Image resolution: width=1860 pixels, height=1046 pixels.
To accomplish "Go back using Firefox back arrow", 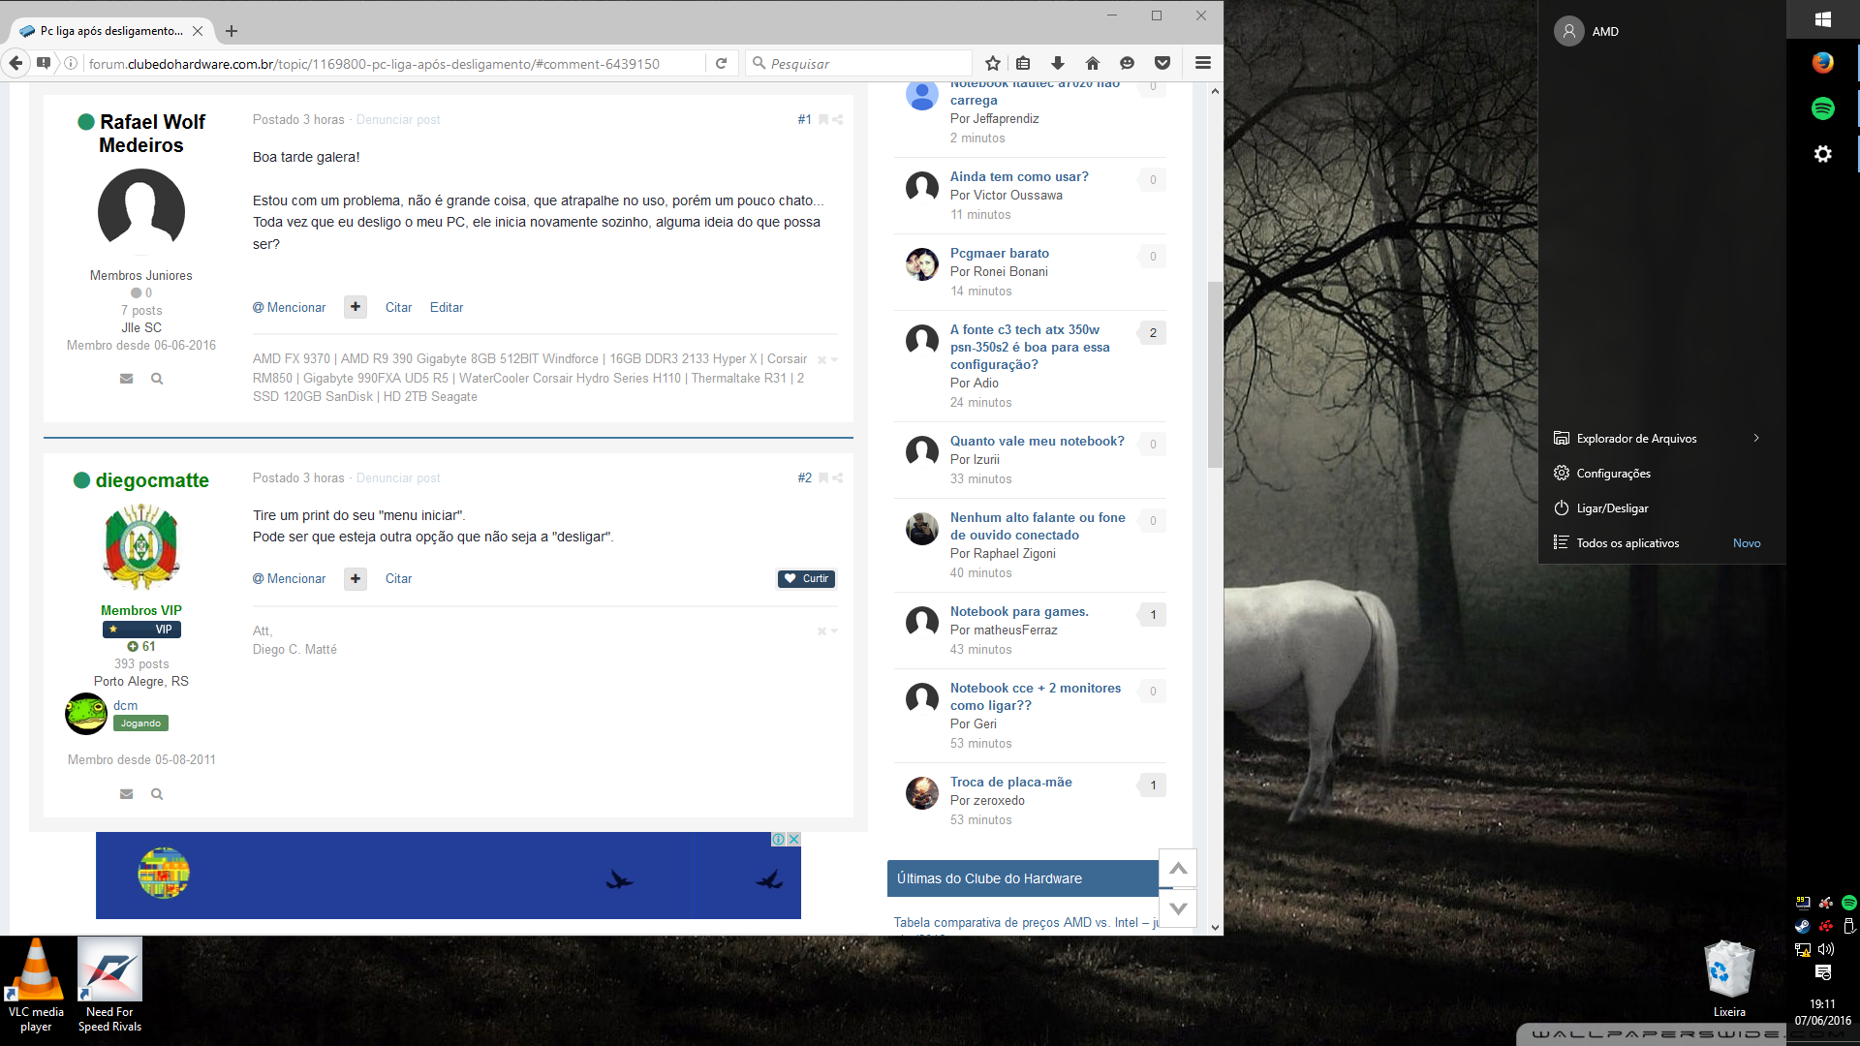I will [x=16, y=63].
